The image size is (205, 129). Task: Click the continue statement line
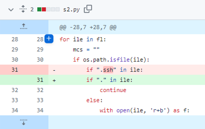click(x=127, y=90)
